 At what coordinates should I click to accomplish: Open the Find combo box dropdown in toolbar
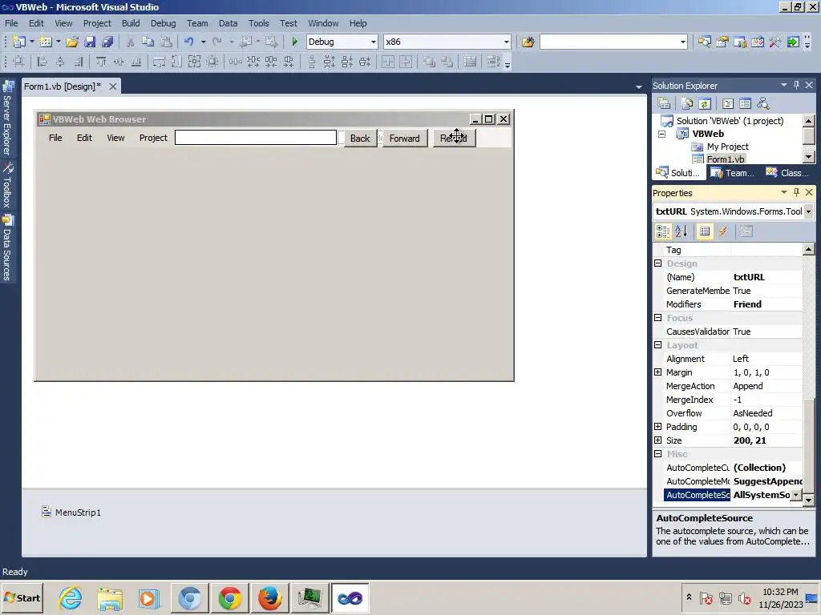click(683, 42)
